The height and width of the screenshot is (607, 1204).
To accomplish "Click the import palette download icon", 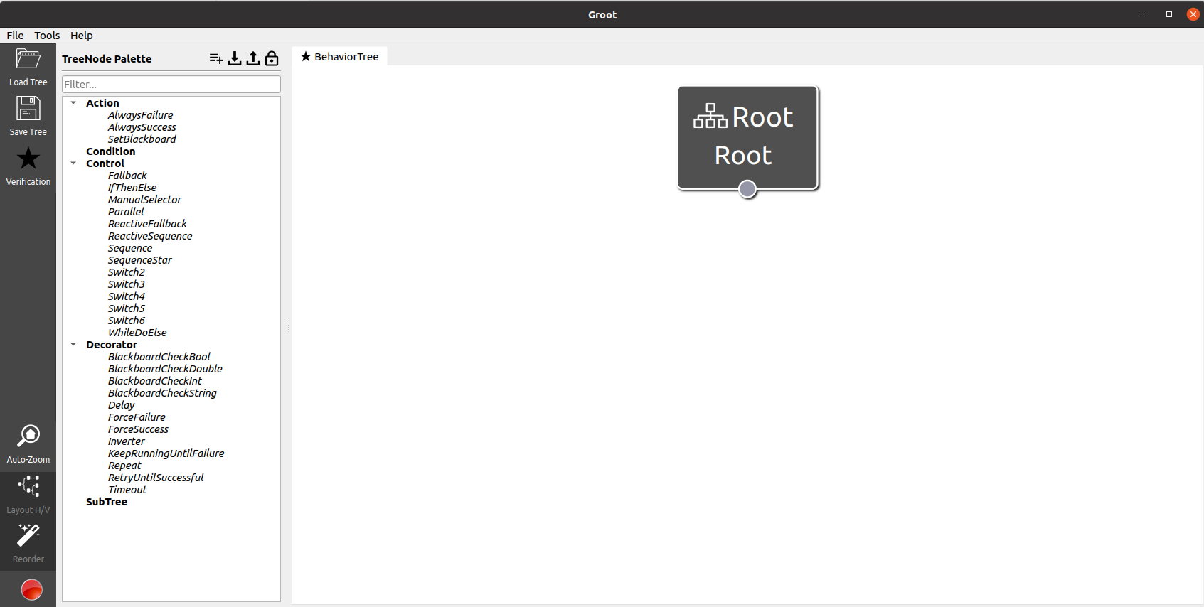I will pos(235,58).
